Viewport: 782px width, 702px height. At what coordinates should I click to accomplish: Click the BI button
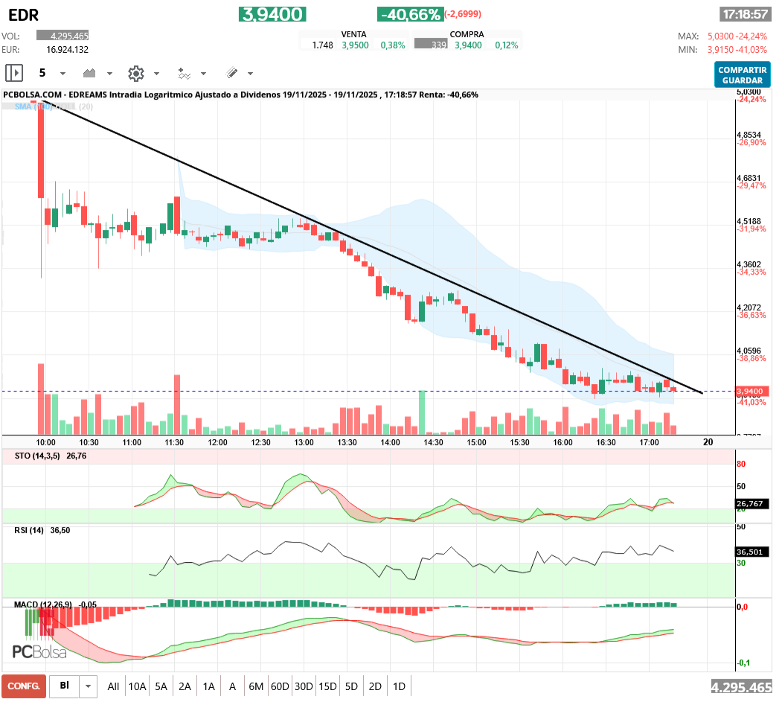pos(64,686)
